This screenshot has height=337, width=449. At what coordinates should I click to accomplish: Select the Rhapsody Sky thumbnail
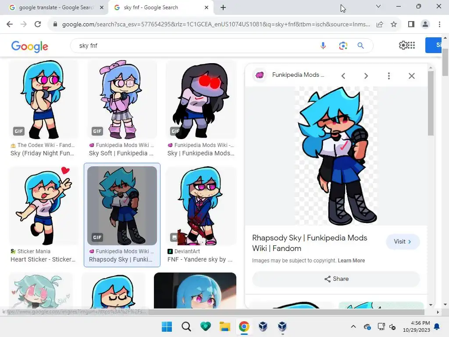(x=122, y=206)
